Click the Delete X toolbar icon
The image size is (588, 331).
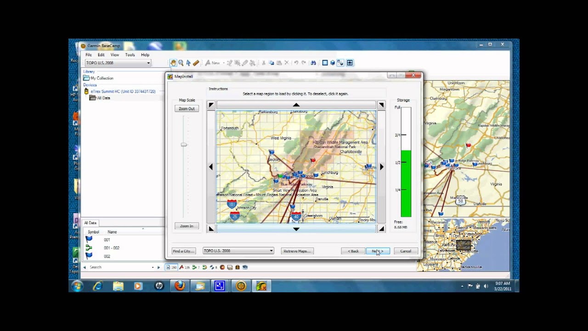(287, 63)
